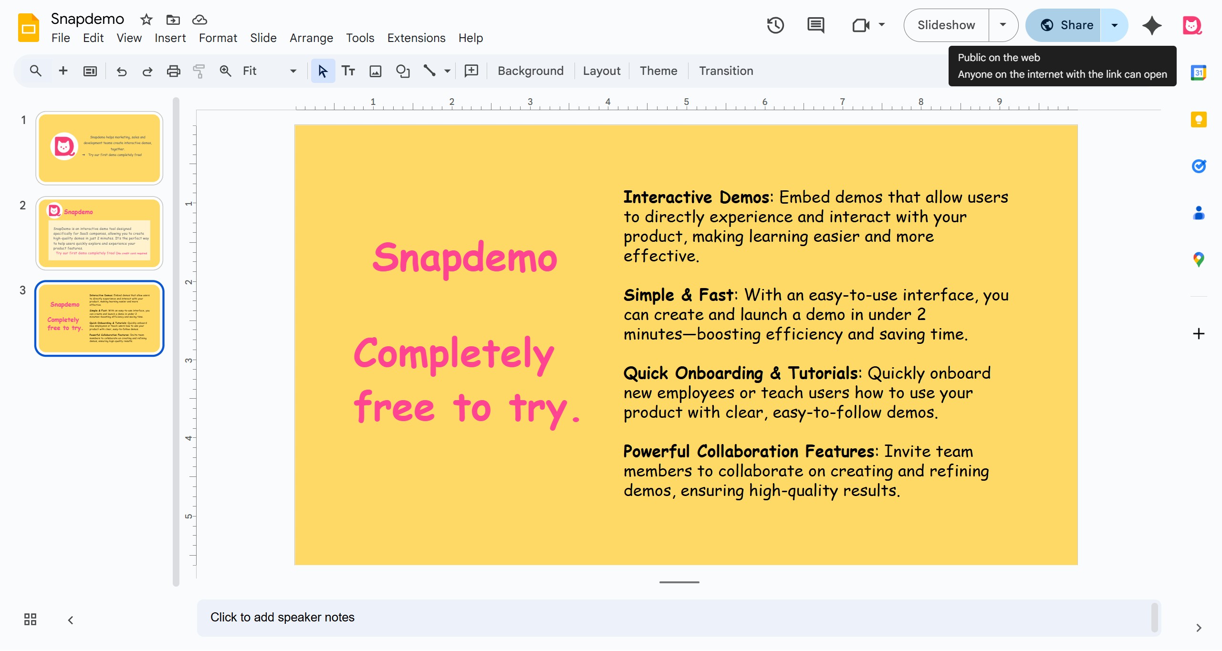Image resolution: width=1222 pixels, height=651 pixels.
Task: Expand the Slideshow options arrow
Action: [x=1003, y=25]
